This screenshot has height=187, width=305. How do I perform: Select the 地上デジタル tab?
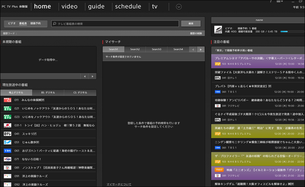pos(16,92)
